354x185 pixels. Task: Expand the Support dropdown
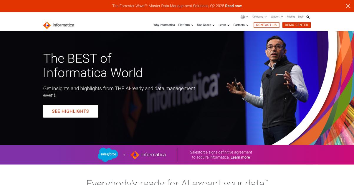(x=277, y=17)
